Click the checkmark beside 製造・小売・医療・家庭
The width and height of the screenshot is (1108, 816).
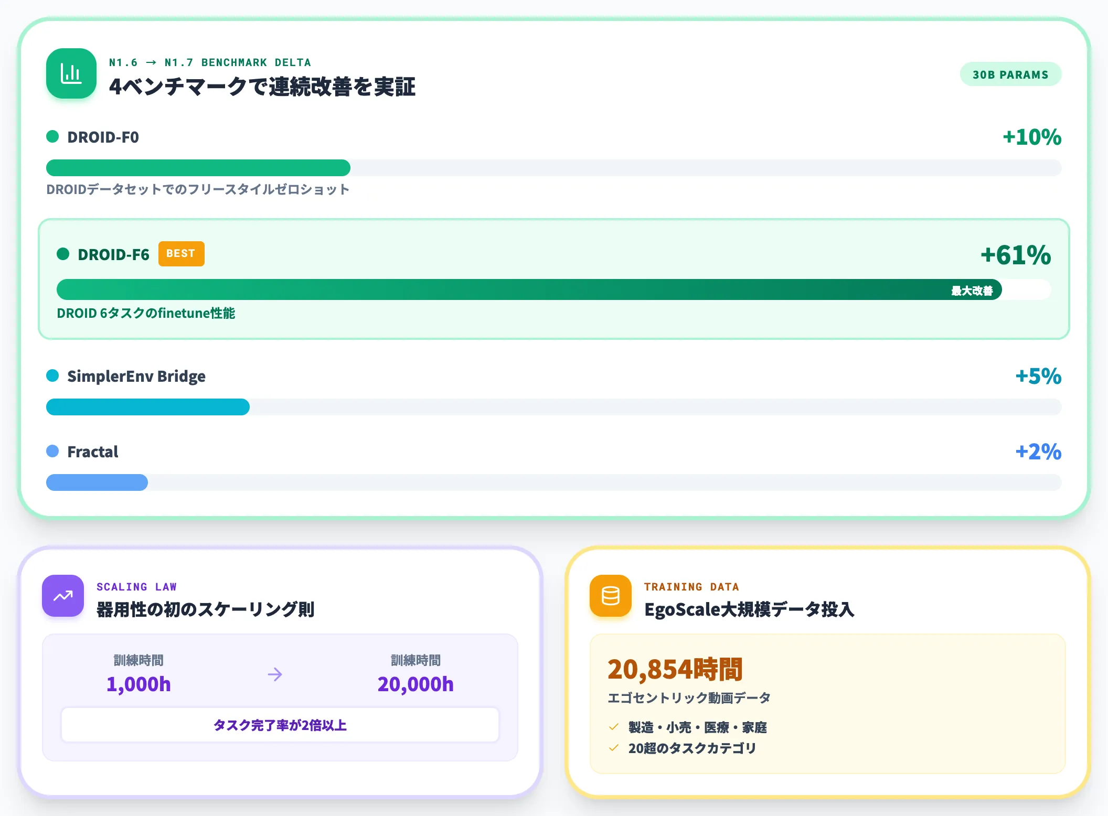coord(613,727)
